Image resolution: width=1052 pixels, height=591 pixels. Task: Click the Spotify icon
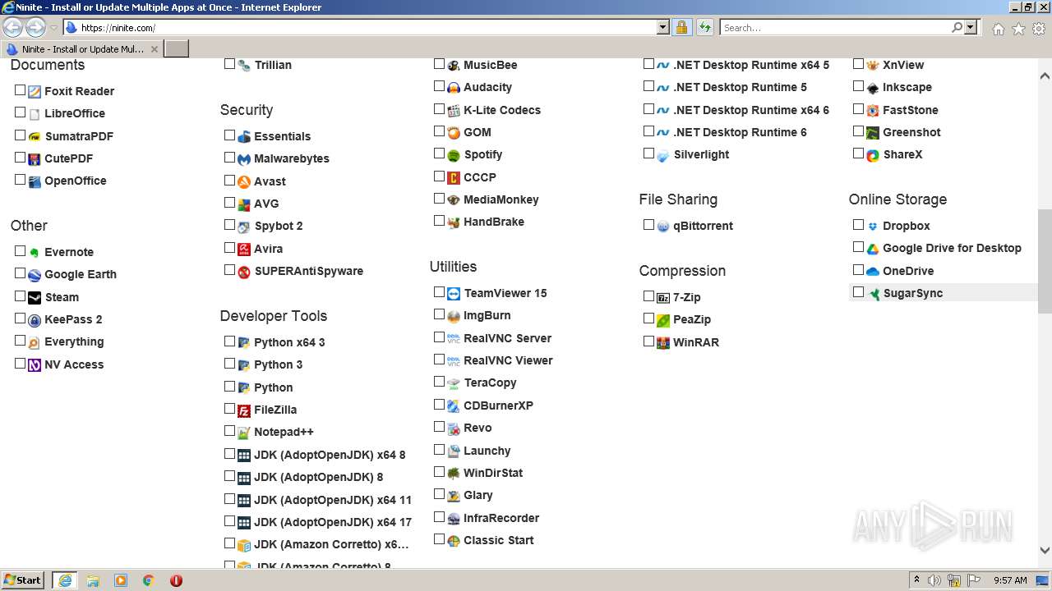[454, 155]
